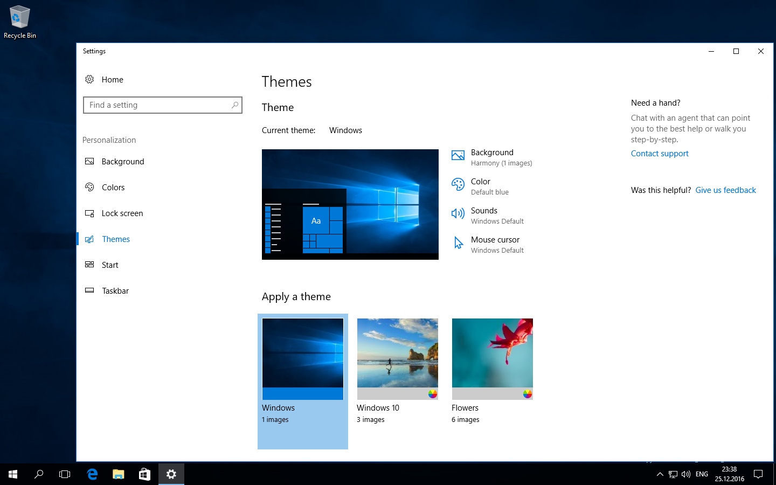Screen dimensions: 776x485
Task: Click the "6 images" text under Flowers
Action: coord(466,420)
